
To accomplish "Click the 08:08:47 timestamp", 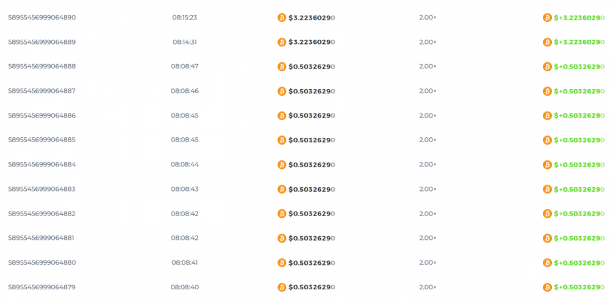I will [x=185, y=67].
